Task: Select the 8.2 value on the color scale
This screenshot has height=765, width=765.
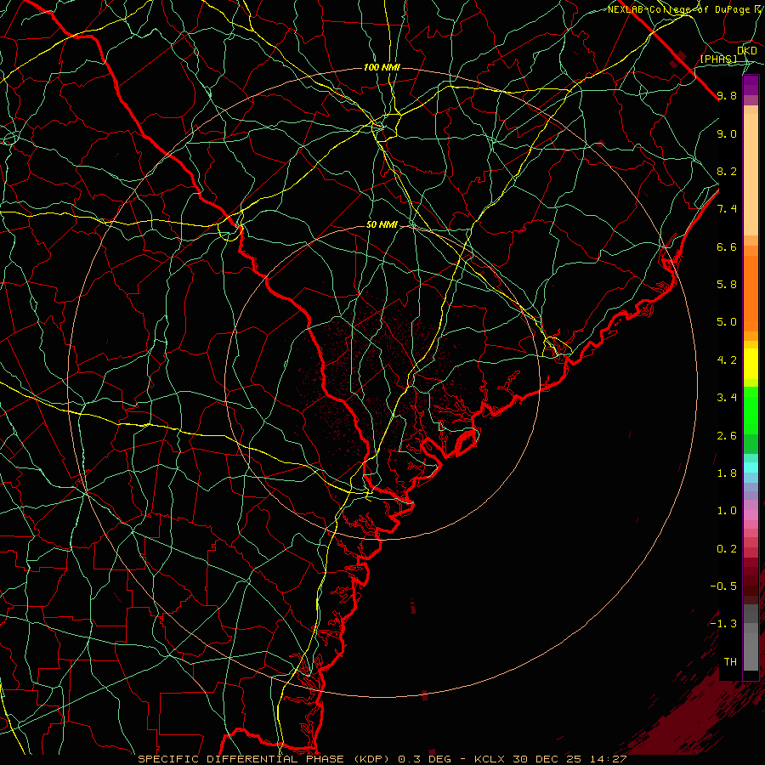Action: (727, 171)
